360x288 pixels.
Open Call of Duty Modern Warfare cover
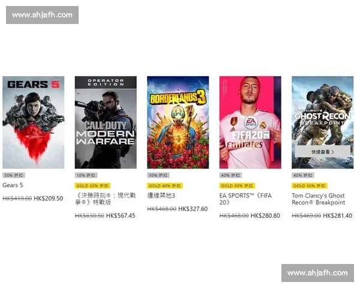coord(106,122)
